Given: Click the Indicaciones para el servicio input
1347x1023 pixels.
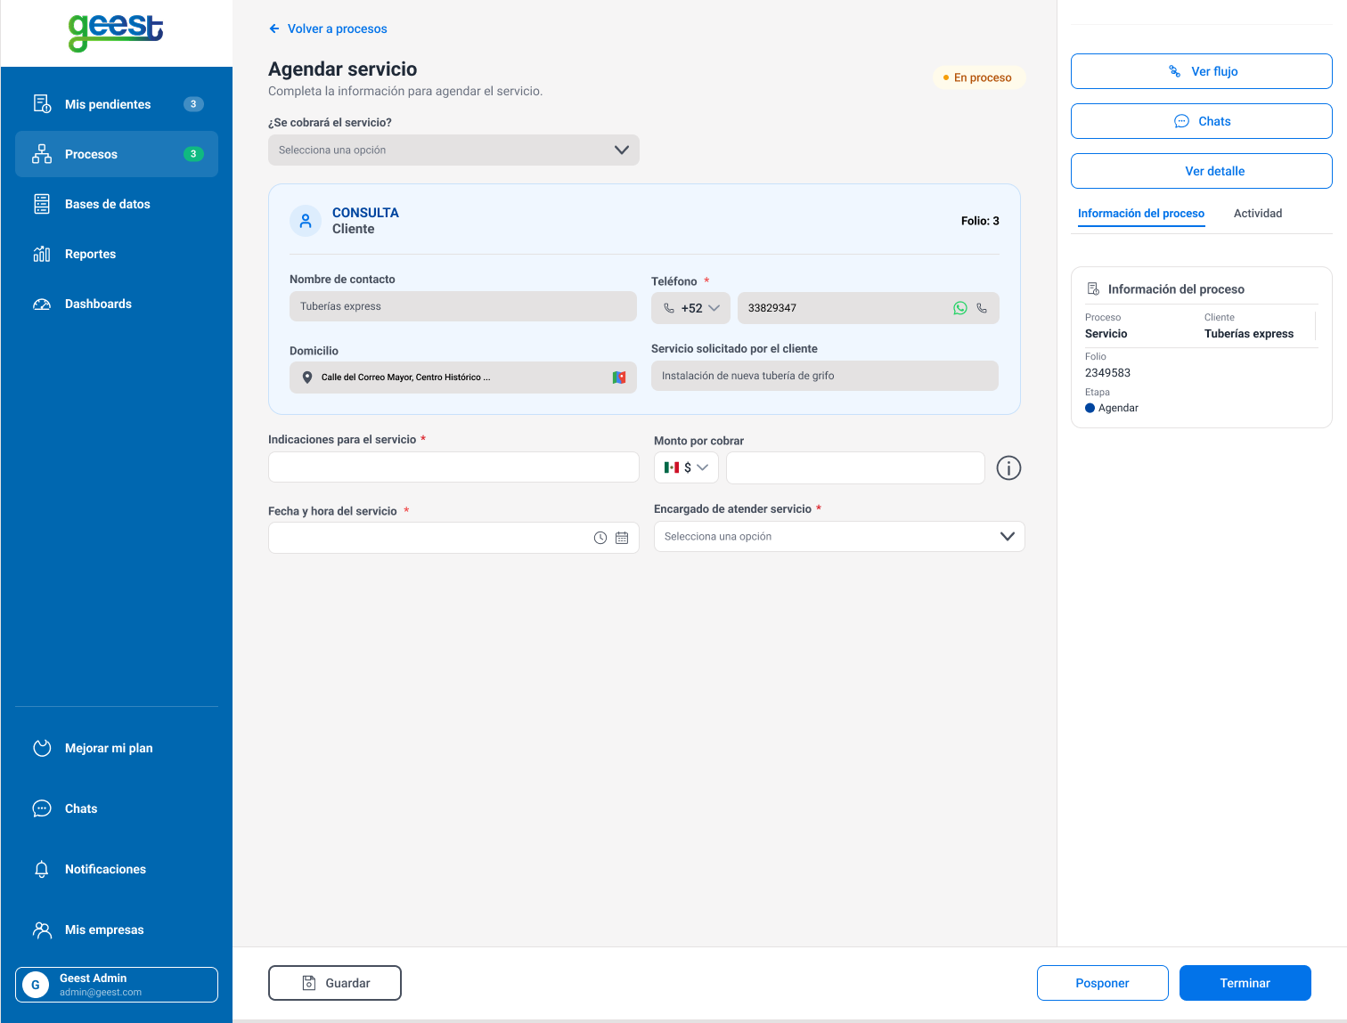Looking at the screenshot, I should pyautogui.click(x=453, y=467).
